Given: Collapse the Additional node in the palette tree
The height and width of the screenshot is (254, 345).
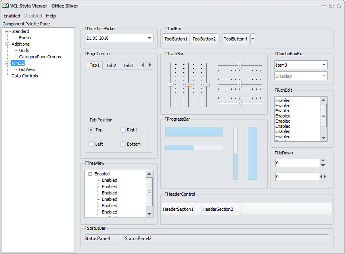Looking at the screenshot, I should 7,44.
